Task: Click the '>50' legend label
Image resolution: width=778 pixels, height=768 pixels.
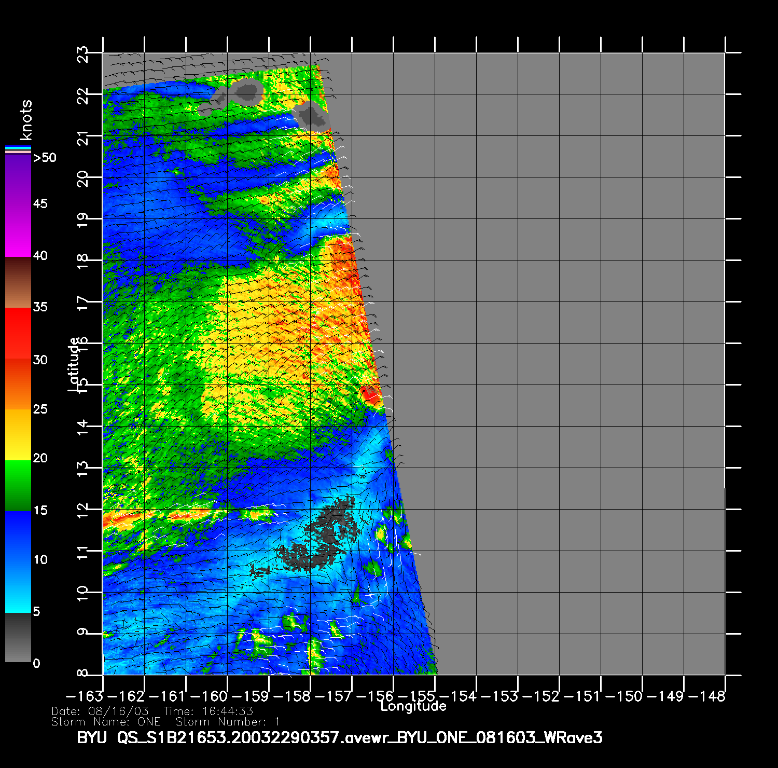Action: point(45,158)
